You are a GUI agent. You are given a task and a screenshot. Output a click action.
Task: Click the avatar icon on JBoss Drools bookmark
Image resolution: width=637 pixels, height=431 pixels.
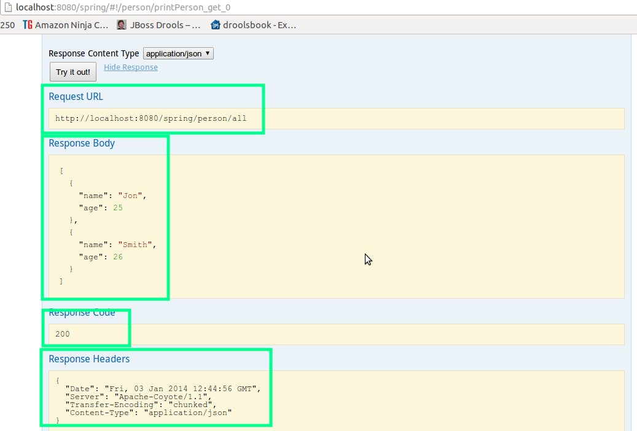point(120,25)
